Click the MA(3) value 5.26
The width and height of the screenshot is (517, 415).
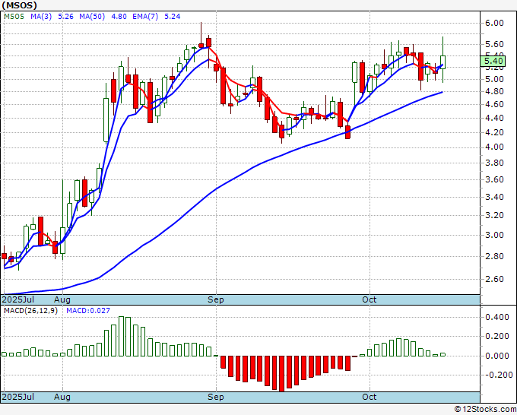(x=65, y=17)
